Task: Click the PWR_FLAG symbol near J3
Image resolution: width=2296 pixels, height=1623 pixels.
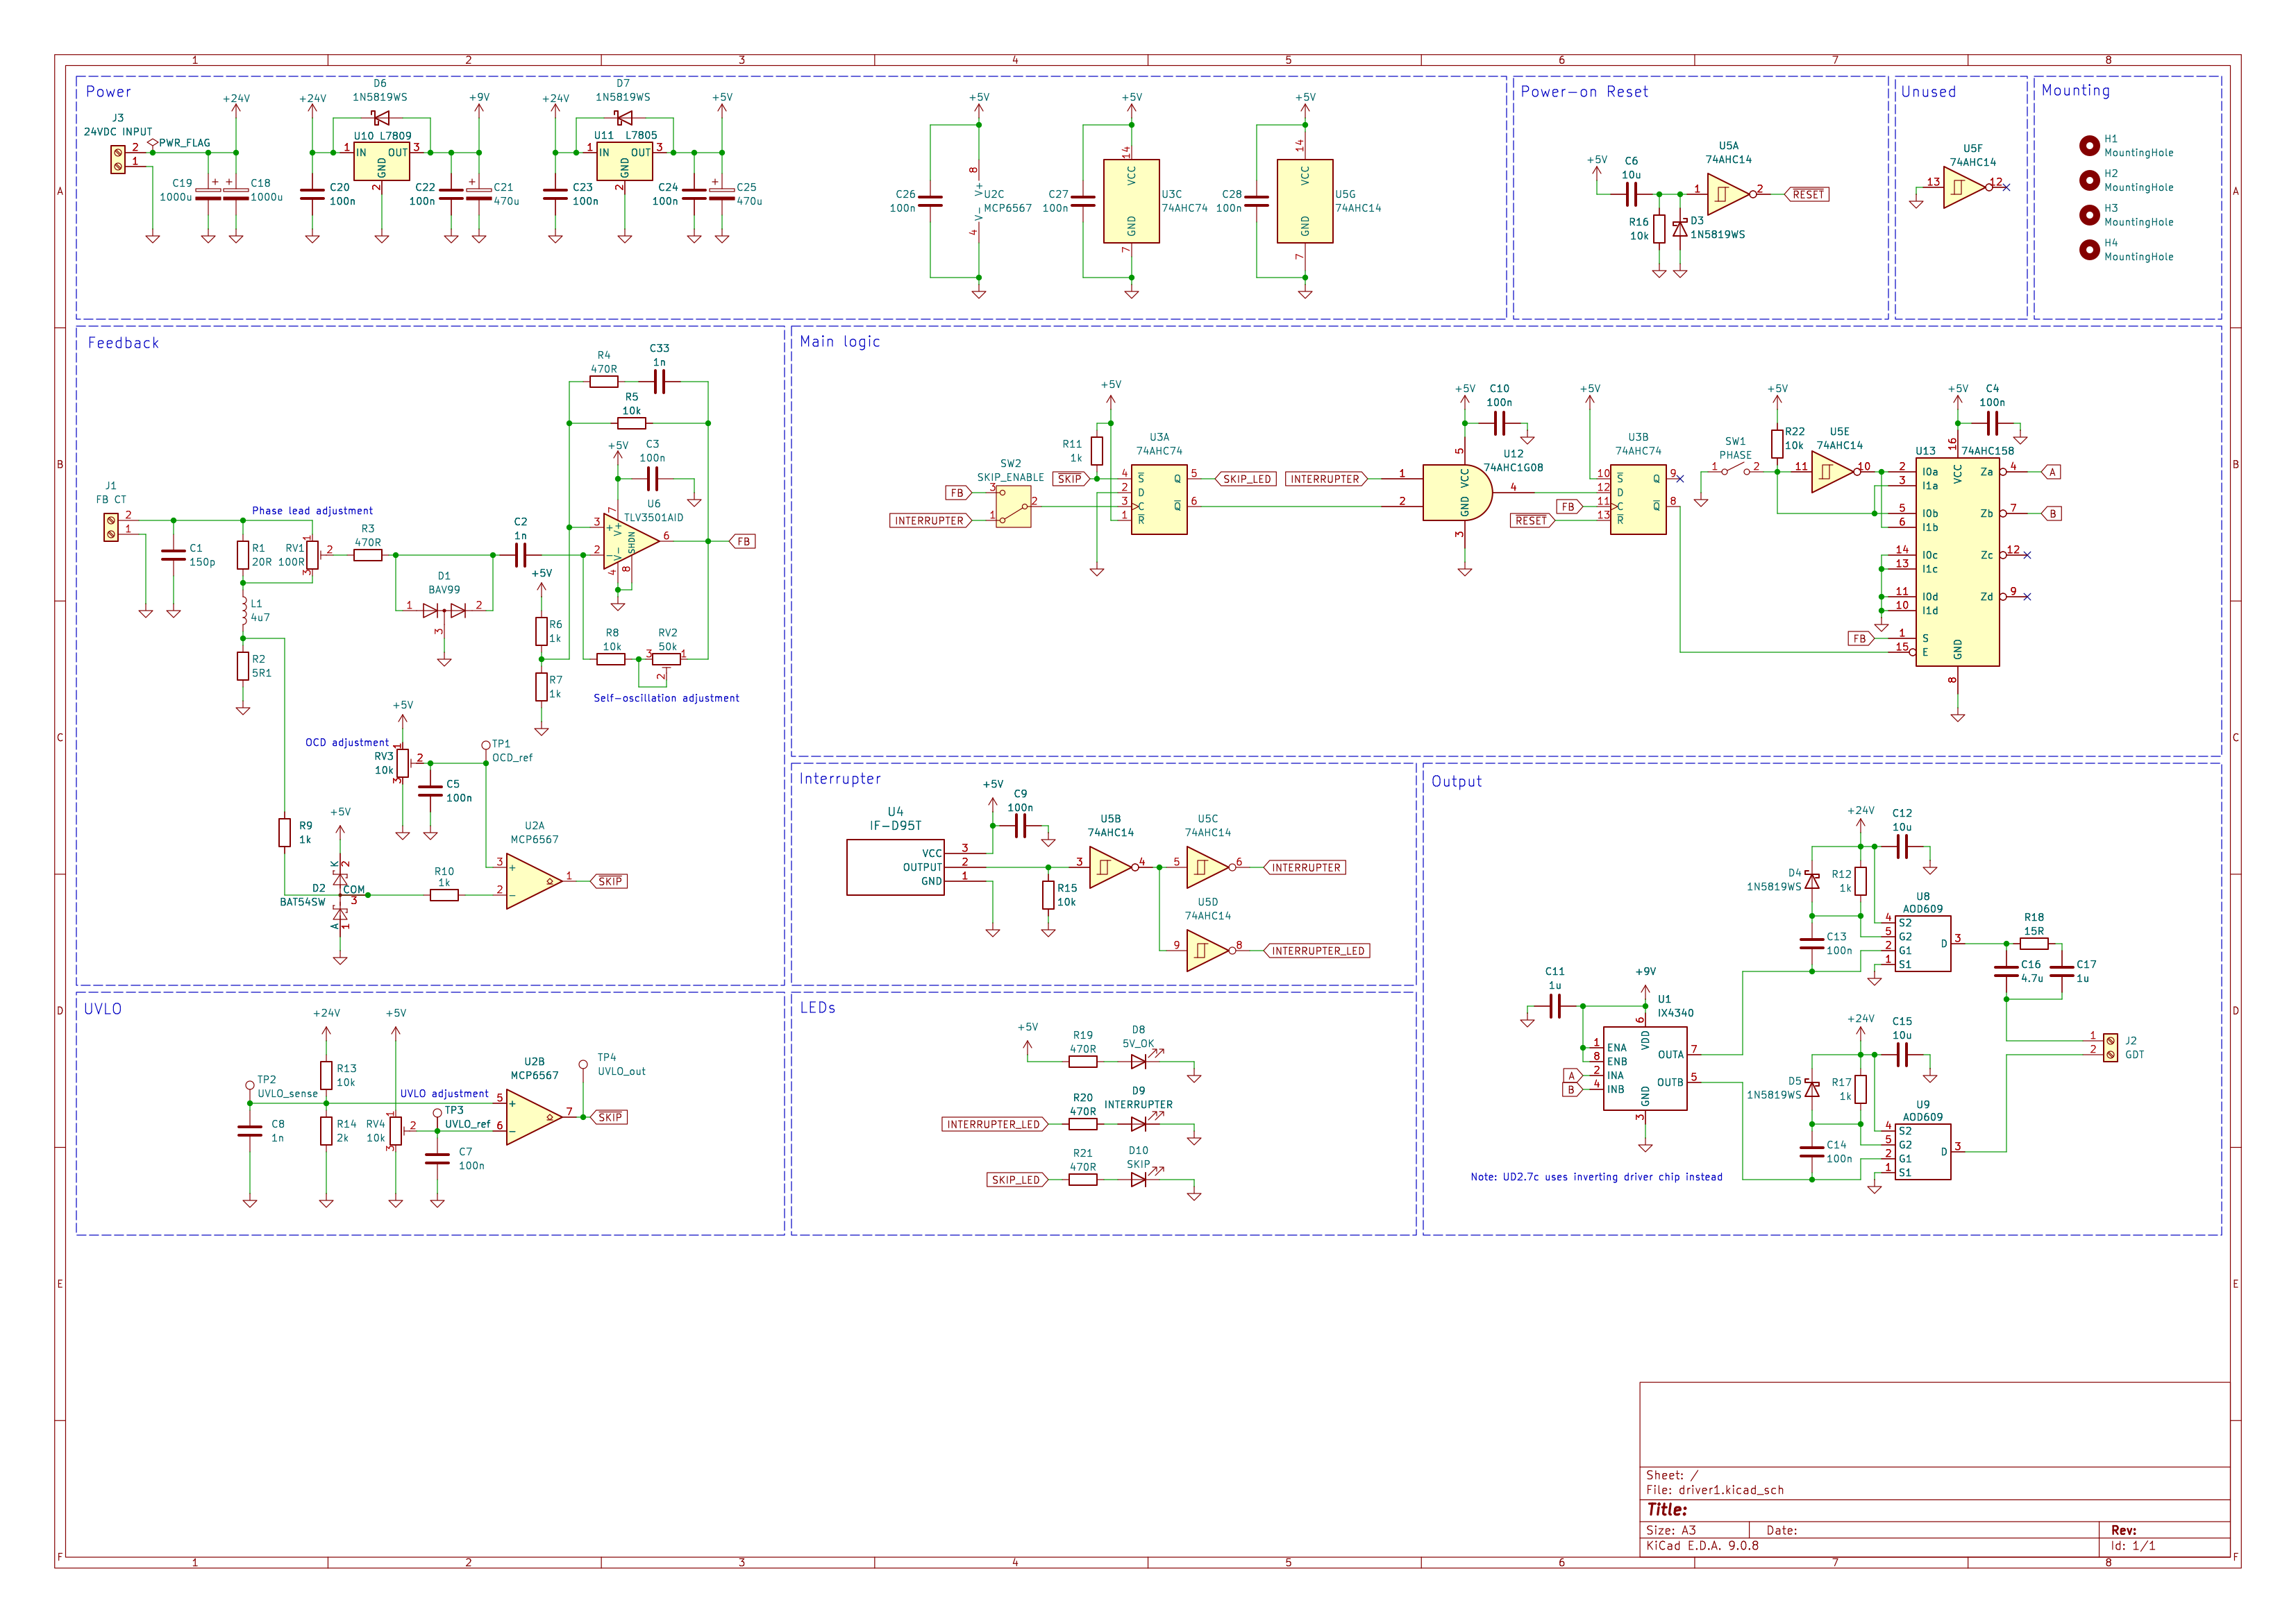Action: coord(153,143)
